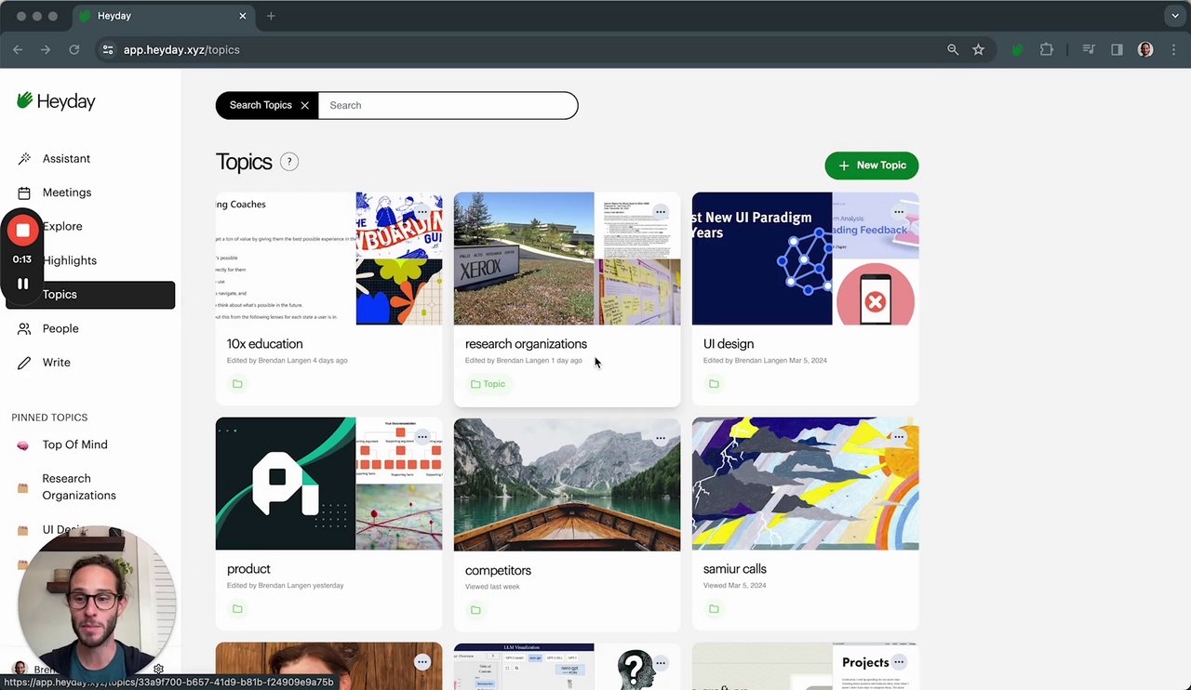View site information icon in address bar

pyautogui.click(x=108, y=50)
